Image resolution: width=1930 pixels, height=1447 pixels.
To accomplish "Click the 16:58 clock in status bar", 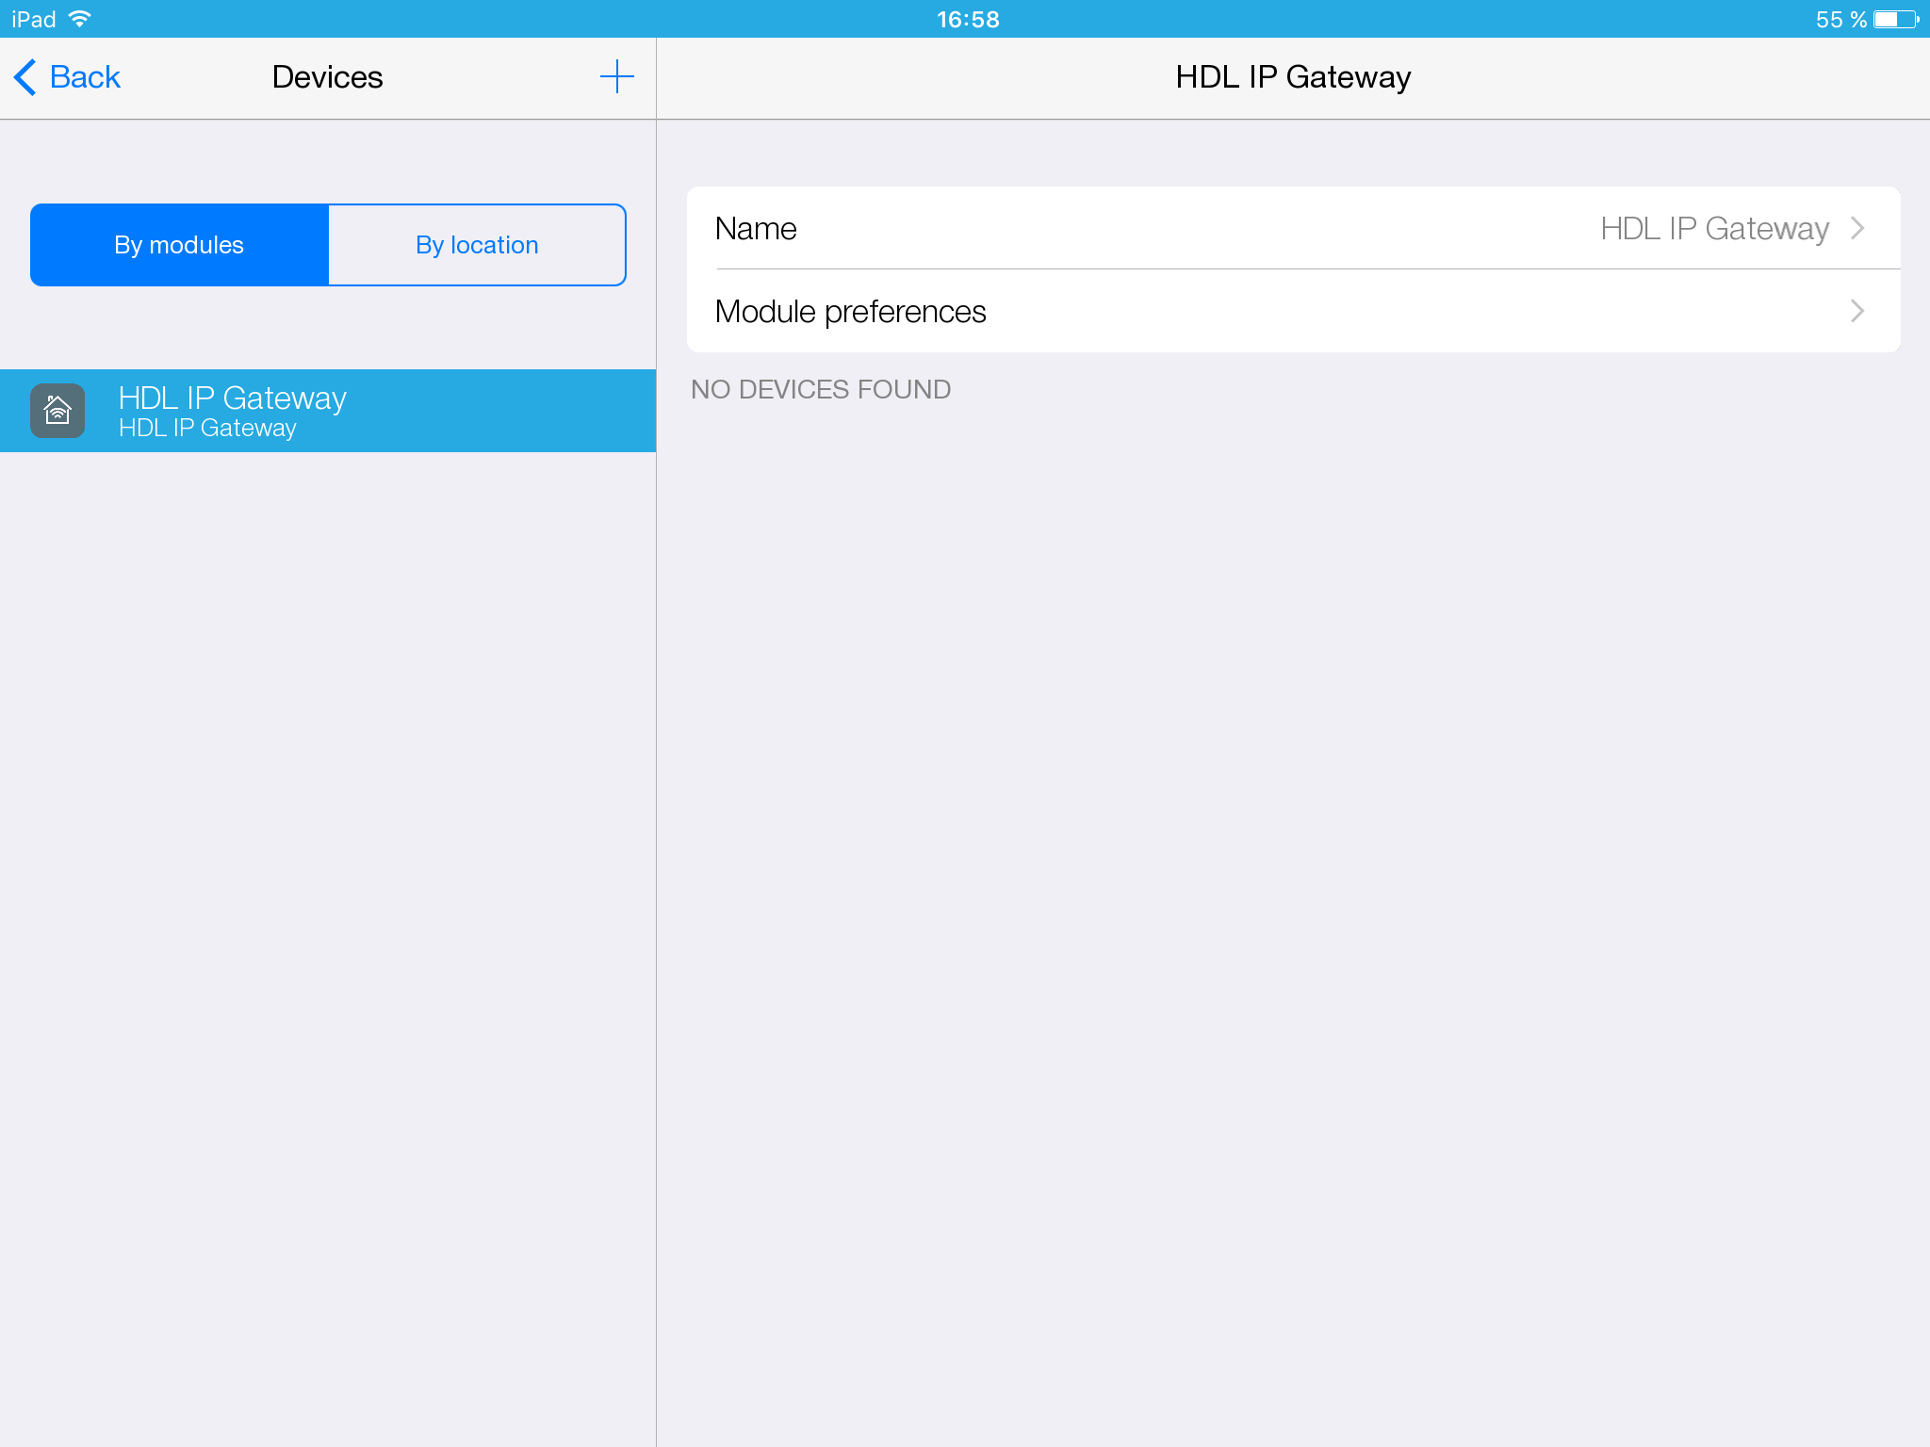I will [968, 19].
